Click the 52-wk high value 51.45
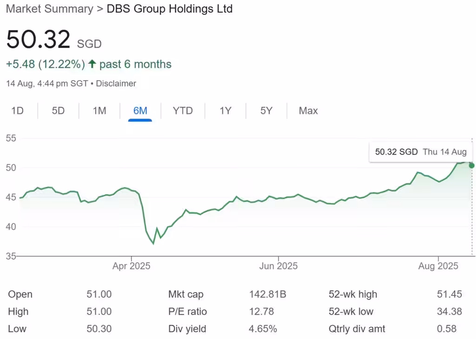476x339 pixels. pyautogui.click(x=448, y=294)
